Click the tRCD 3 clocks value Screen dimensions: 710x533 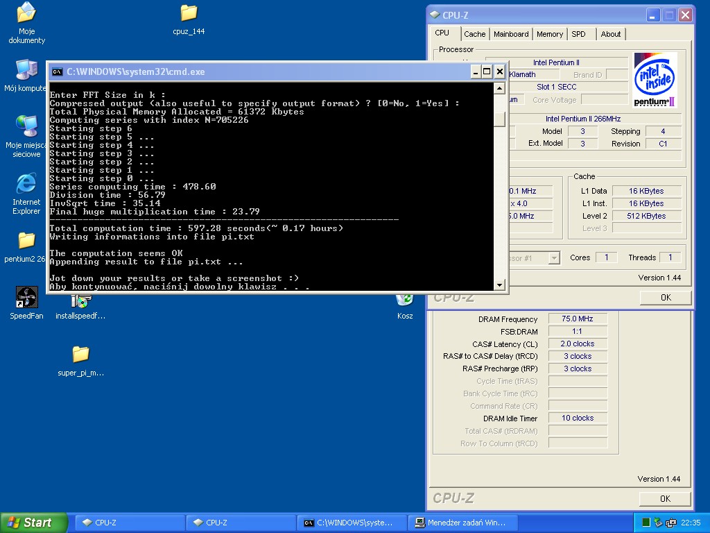click(578, 356)
